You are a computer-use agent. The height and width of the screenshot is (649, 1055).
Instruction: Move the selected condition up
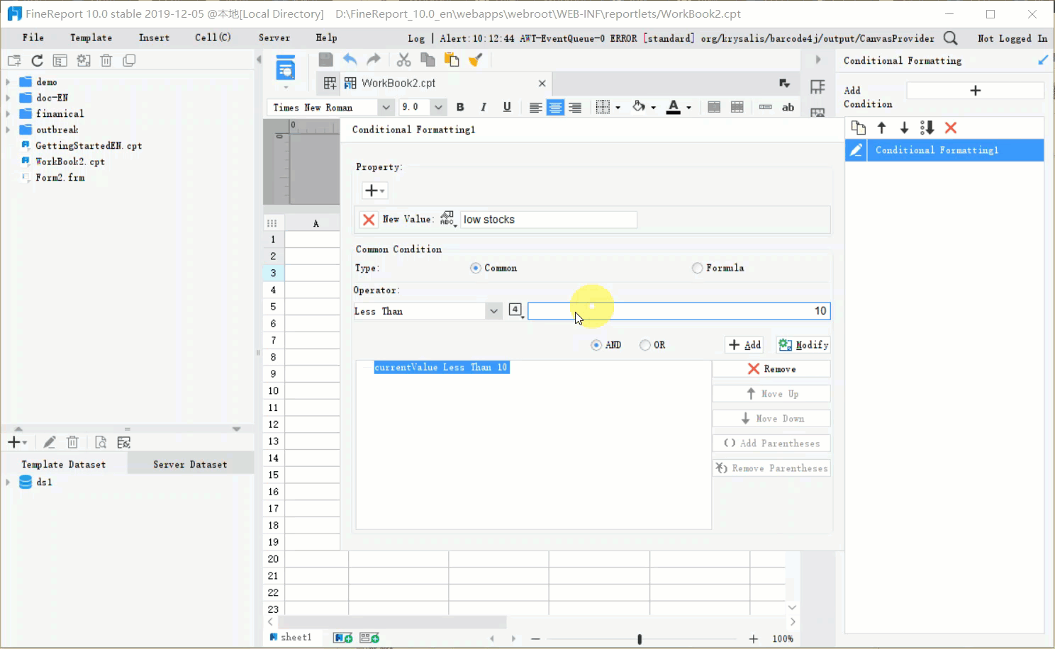882,128
